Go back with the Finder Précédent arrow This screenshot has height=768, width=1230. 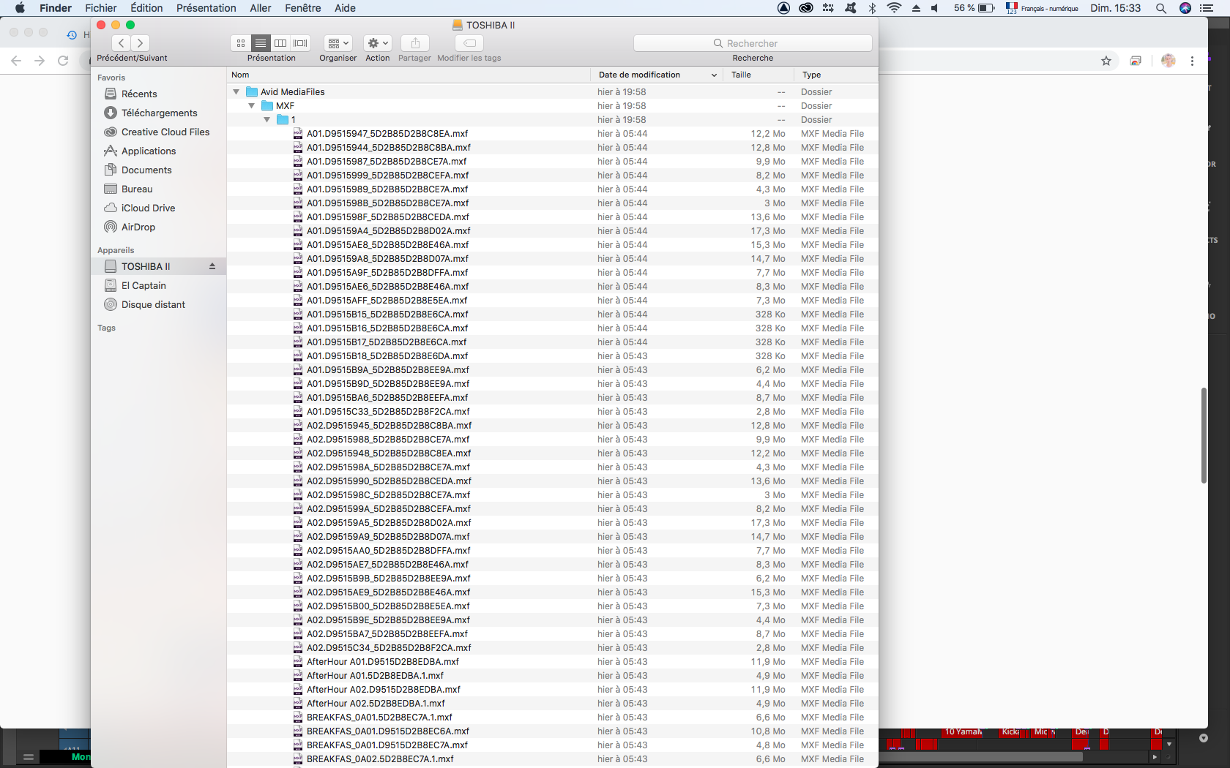pos(122,43)
